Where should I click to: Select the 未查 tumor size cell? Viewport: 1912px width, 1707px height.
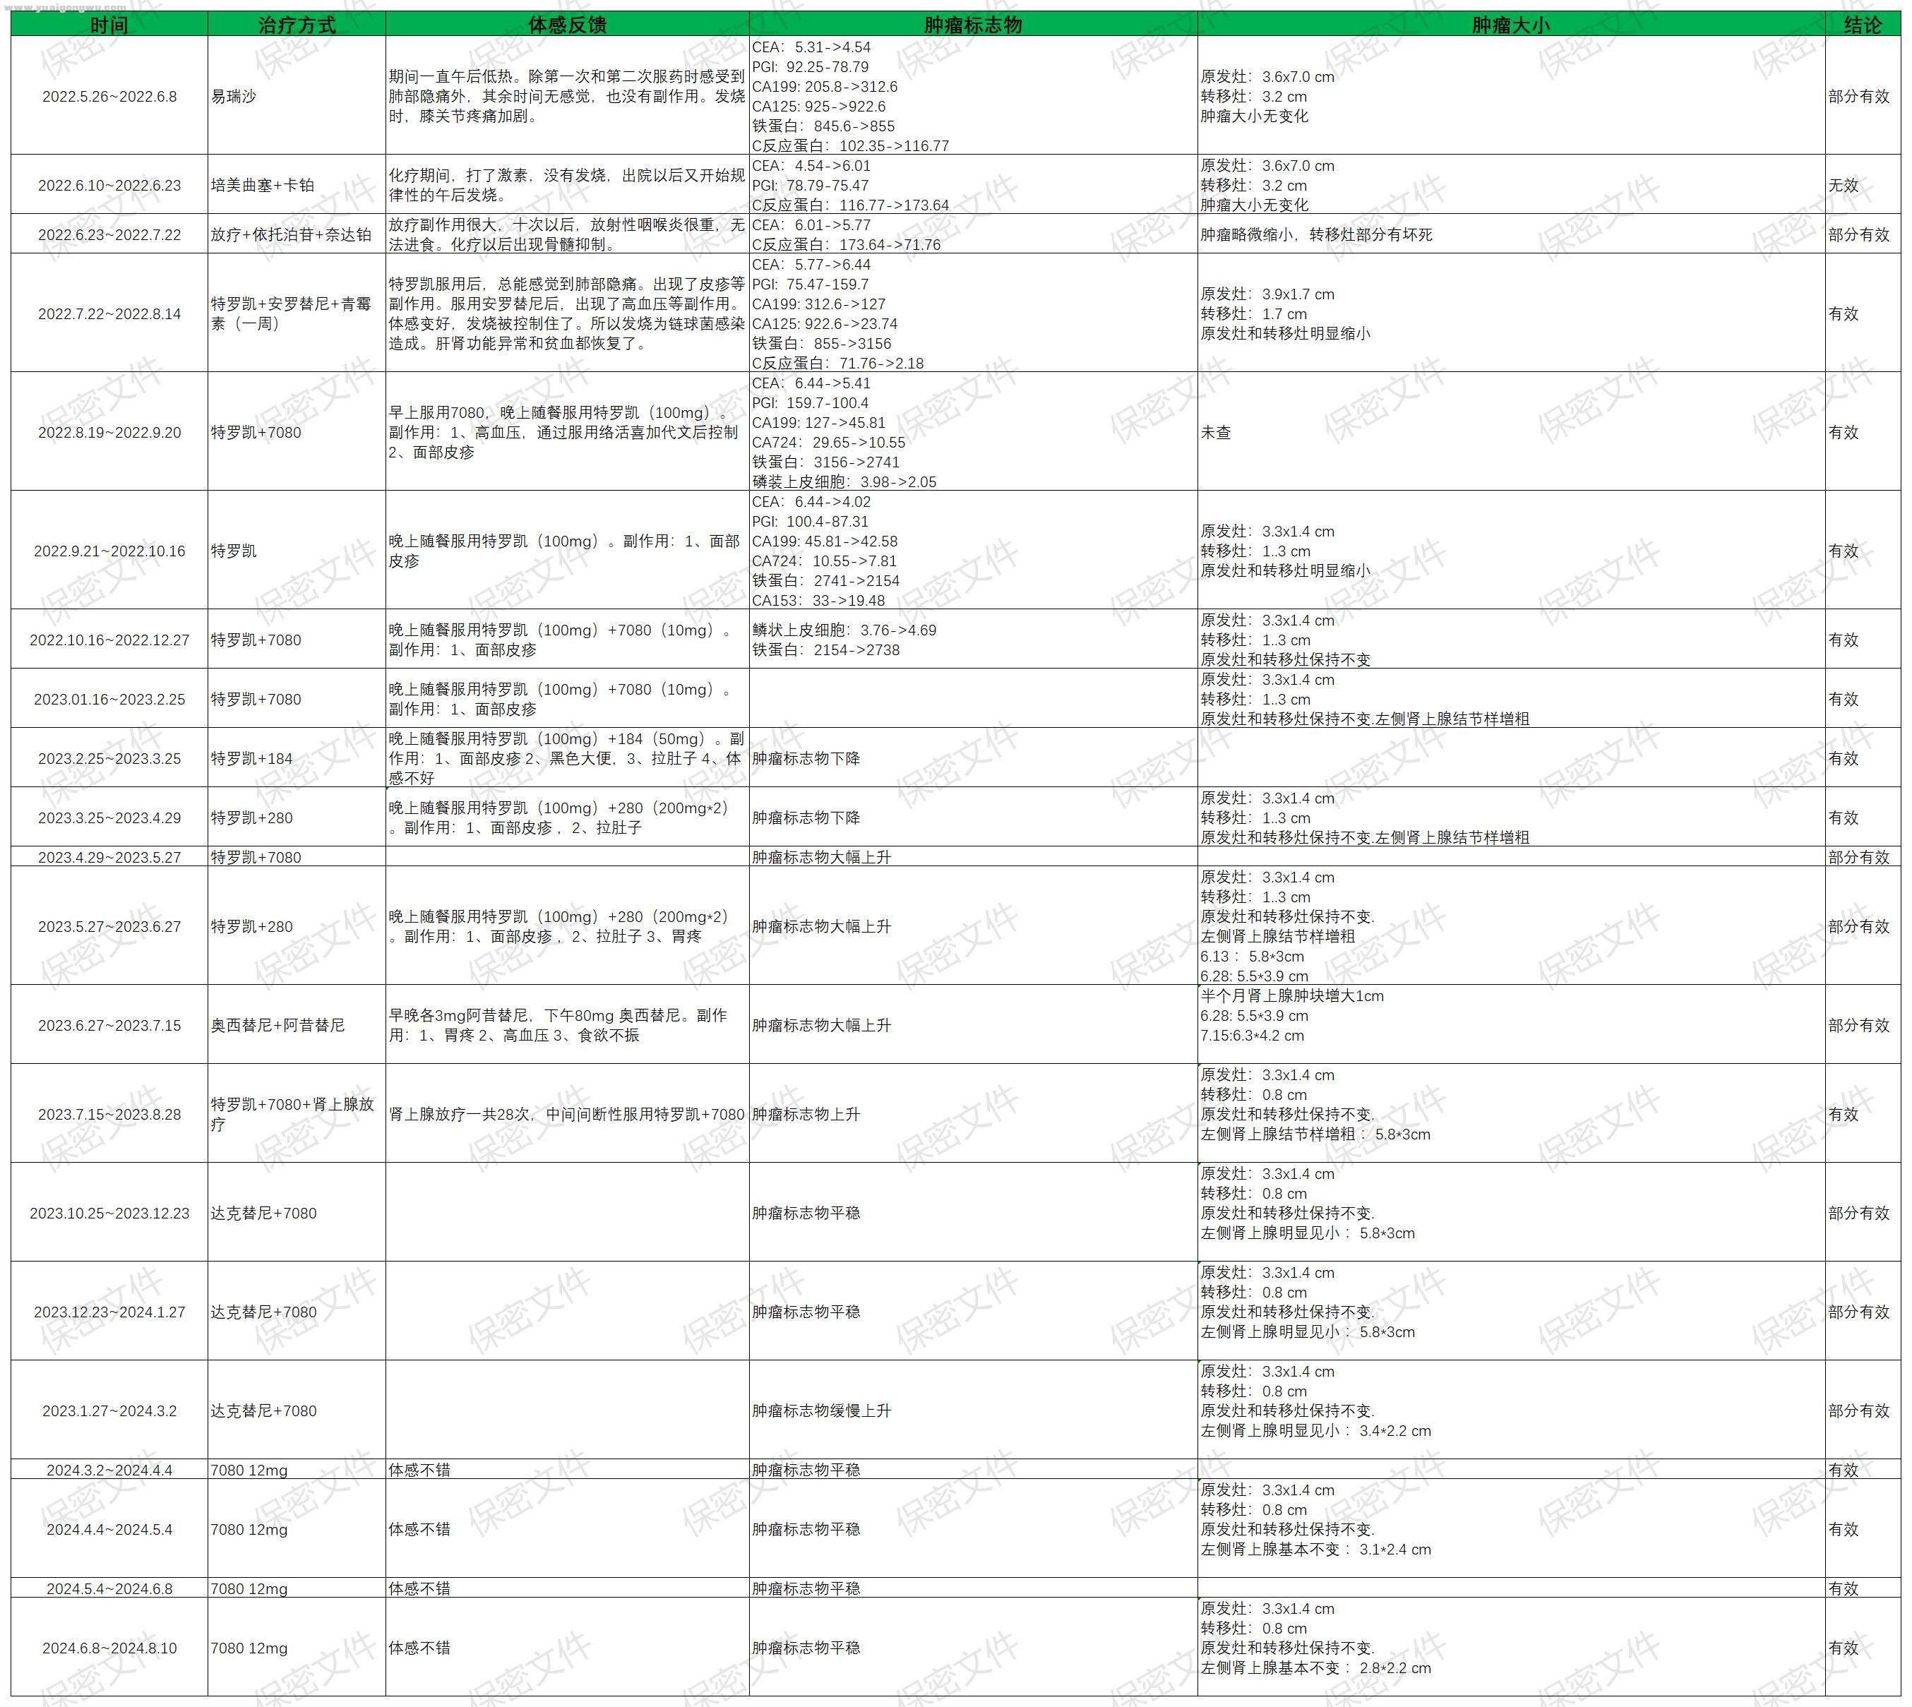click(1510, 432)
